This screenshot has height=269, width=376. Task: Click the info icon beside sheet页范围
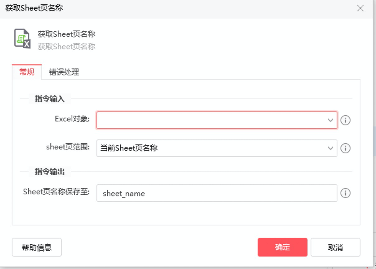pos(345,148)
